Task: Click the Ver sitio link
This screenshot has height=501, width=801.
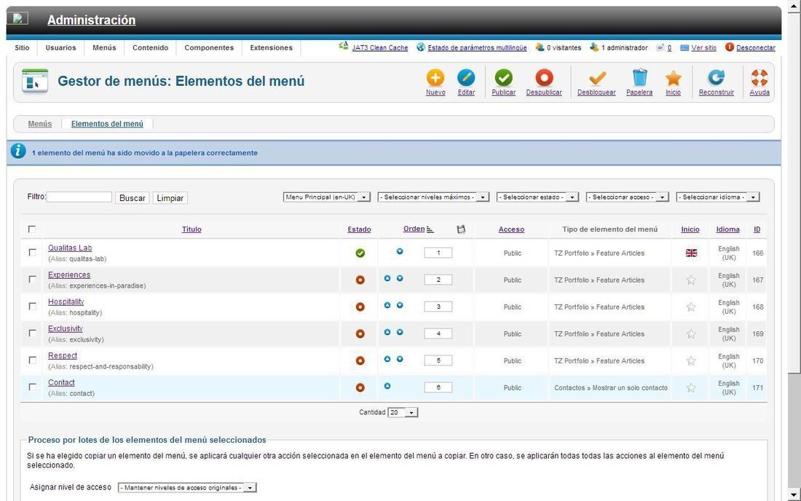Action: click(x=703, y=47)
